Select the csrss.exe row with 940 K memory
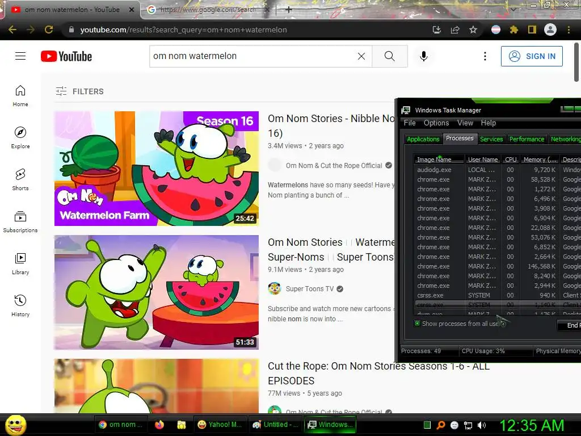The width and height of the screenshot is (581, 436). tap(498, 295)
